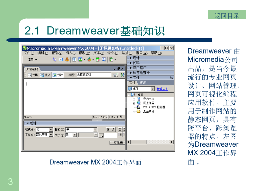254x191 pixels.
Task: Open the 帮助 menu
Action: point(156,53)
